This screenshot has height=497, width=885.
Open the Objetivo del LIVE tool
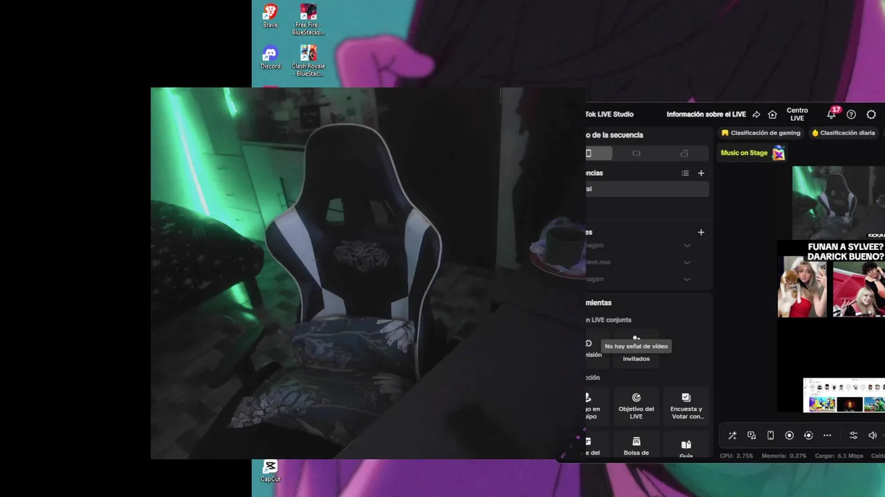(x=636, y=406)
